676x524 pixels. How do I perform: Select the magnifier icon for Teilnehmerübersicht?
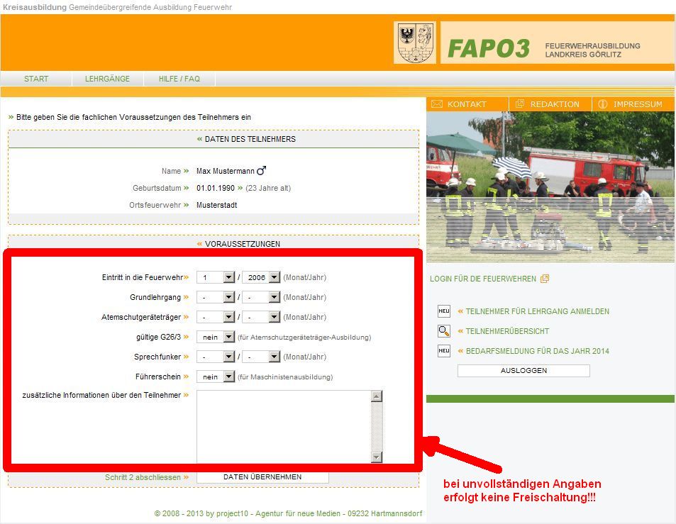tap(443, 330)
